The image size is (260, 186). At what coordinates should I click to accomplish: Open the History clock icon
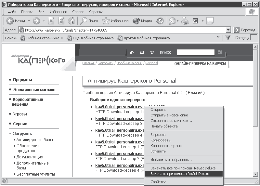pos(160,21)
